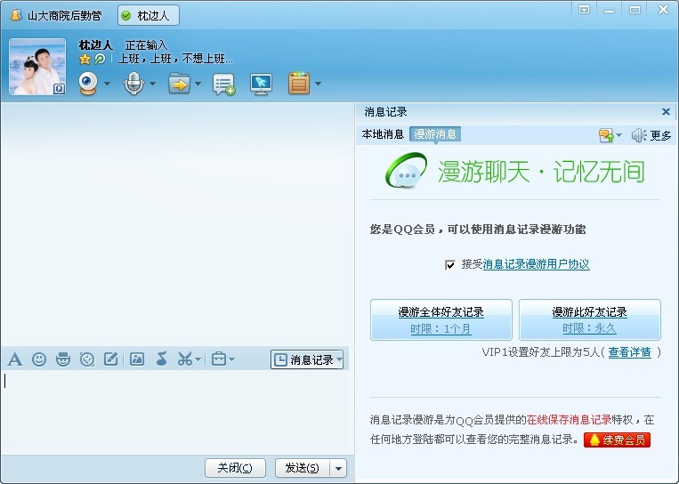Start a video call with webcam icon
This screenshot has height=484, width=679.
click(x=88, y=83)
